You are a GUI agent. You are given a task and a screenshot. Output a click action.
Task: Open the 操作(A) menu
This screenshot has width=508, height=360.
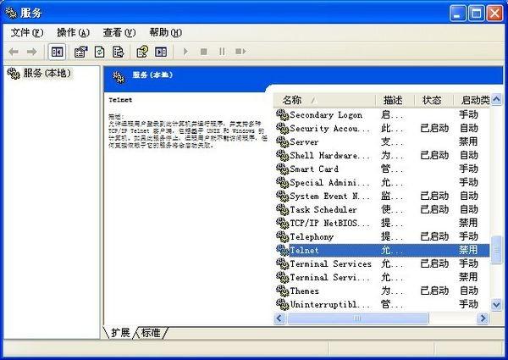point(73,32)
